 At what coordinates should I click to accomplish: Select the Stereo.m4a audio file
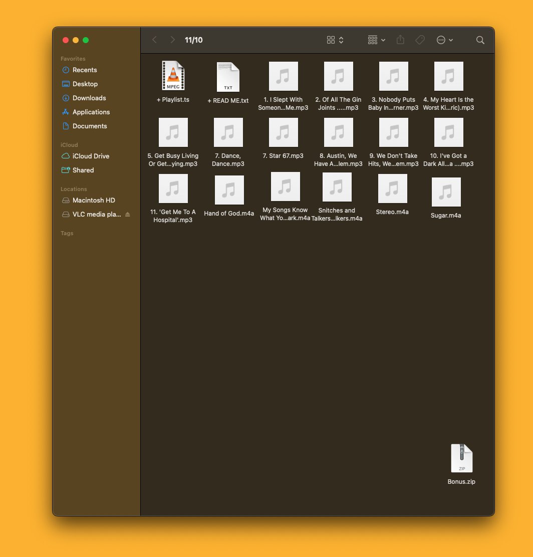coord(392,189)
